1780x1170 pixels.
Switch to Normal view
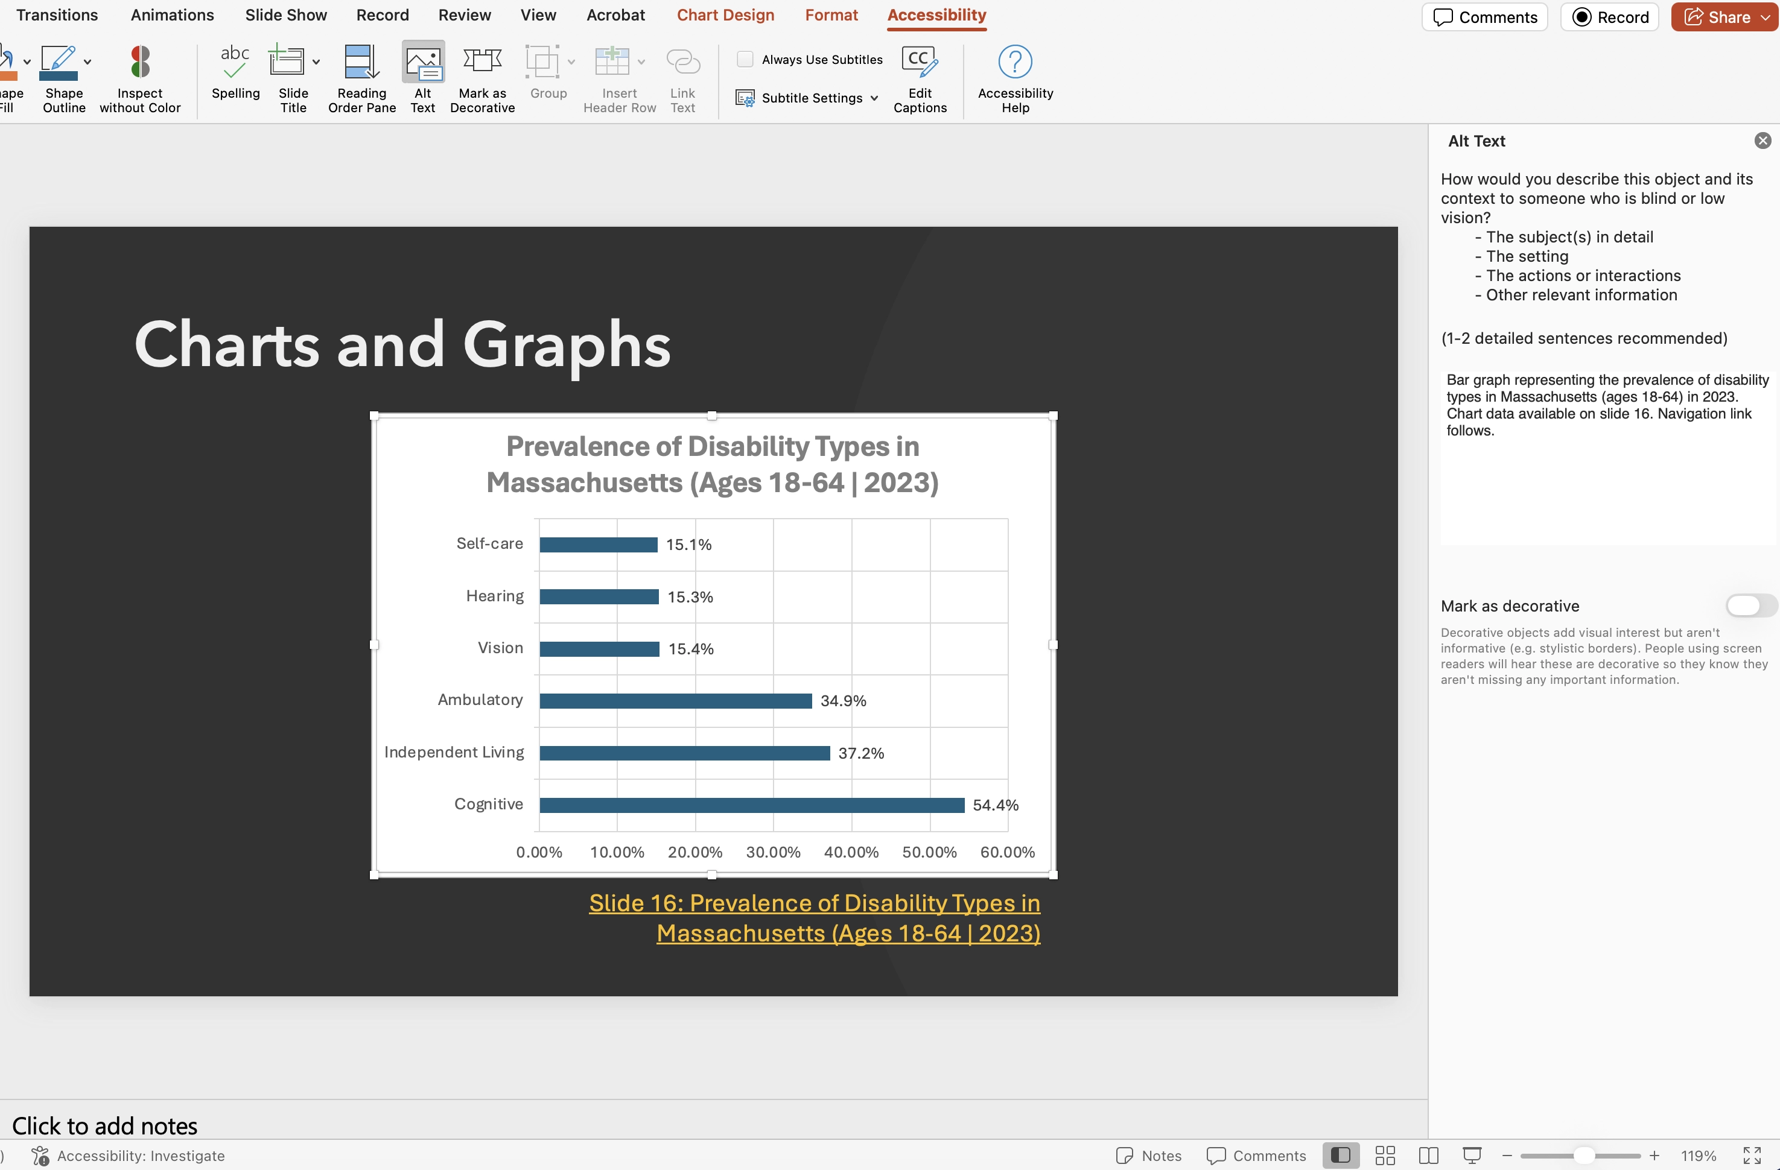[x=1341, y=1156]
